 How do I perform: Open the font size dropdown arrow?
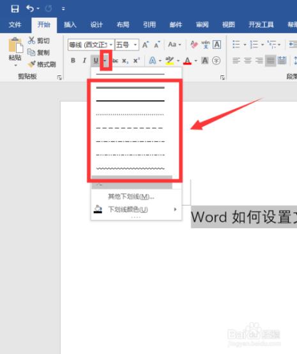pos(135,45)
